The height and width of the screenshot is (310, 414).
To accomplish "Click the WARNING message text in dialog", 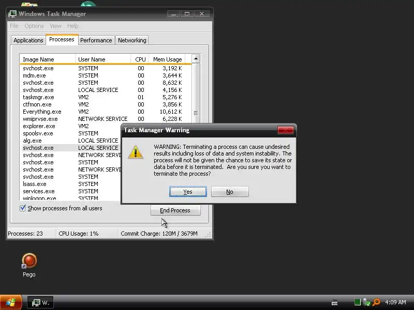I will click(223, 160).
